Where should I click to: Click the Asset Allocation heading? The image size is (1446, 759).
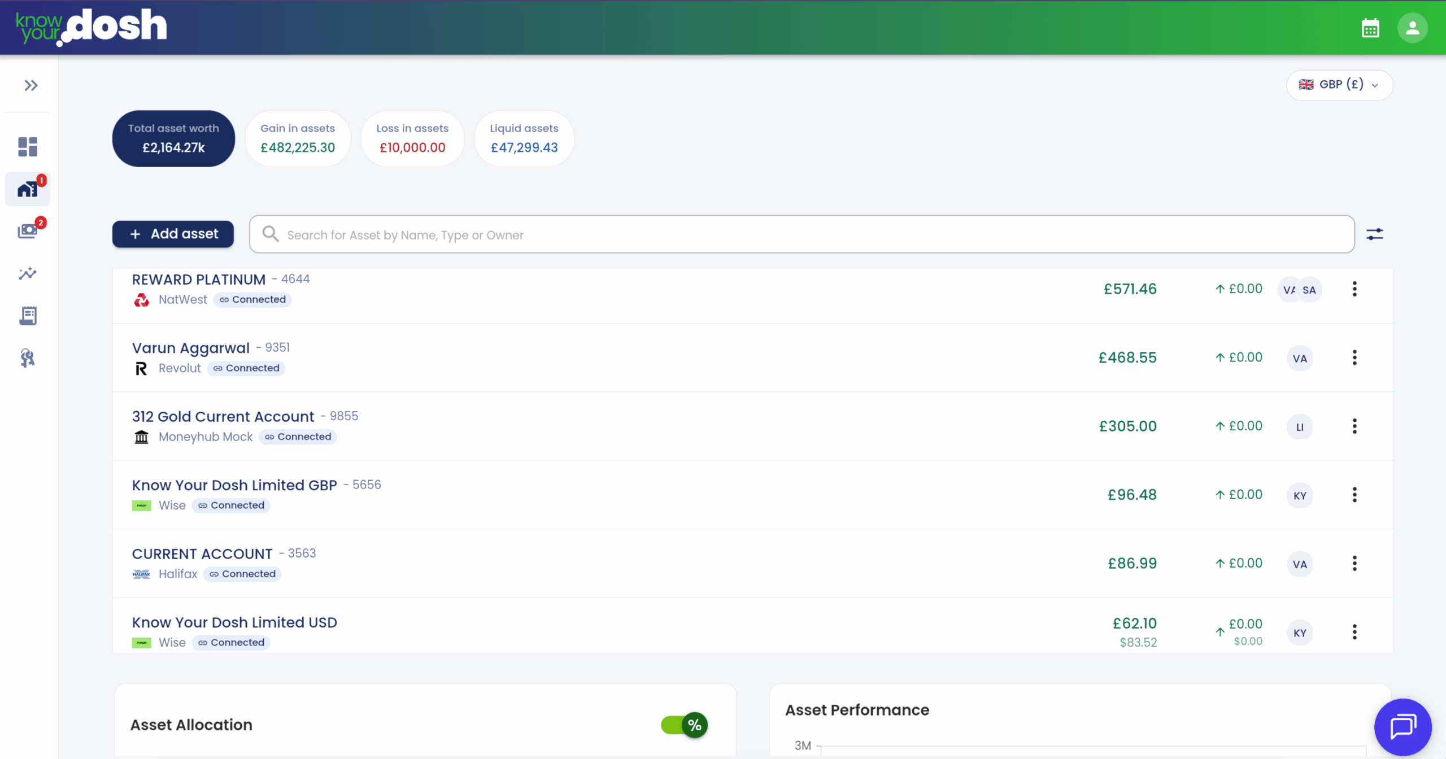191,725
